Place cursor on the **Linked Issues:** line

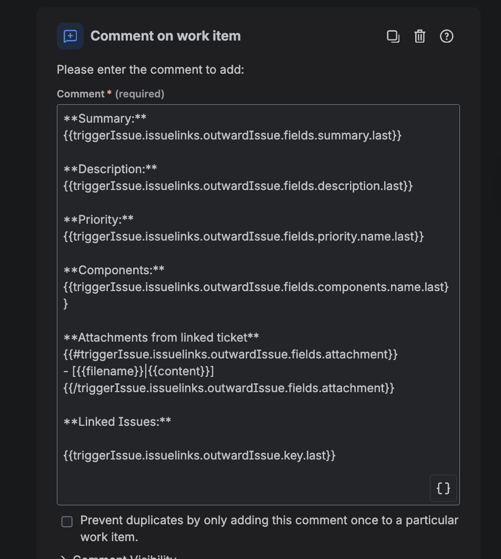[x=117, y=422]
